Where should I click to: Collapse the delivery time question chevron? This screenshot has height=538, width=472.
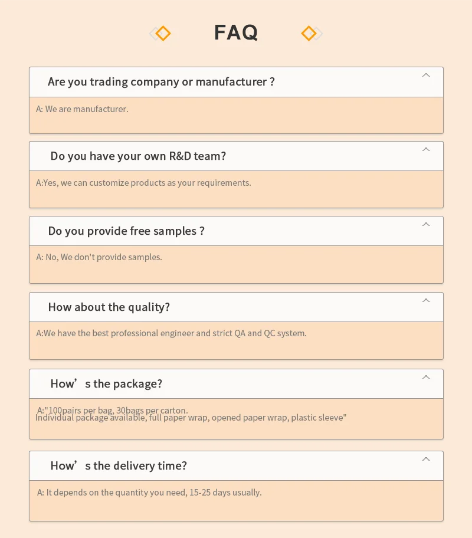(x=426, y=460)
